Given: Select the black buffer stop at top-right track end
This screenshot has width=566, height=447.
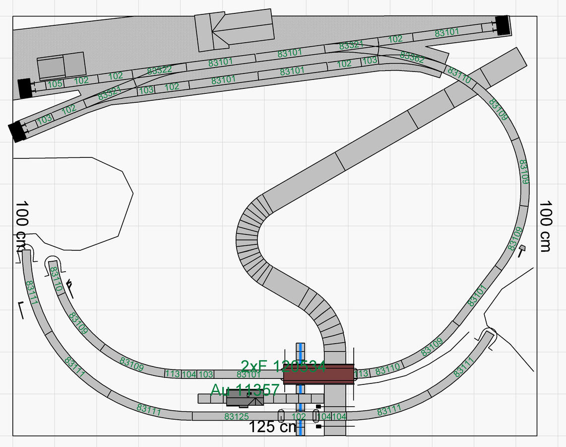Looking at the screenshot, I should (503, 25).
